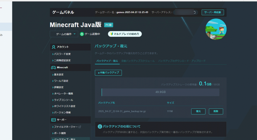Viewport: 257px width, 140px height.
Task: Open 二段階認証設定 in the sidebar
Action: point(62,60)
